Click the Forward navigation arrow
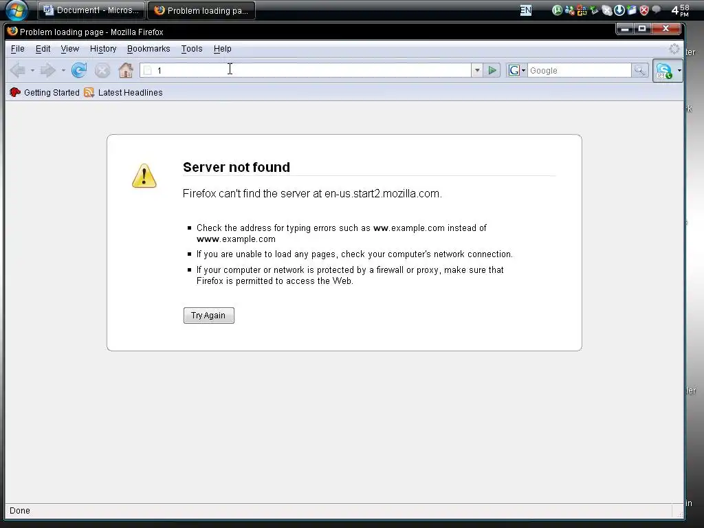704x528 pixels. coord(47,70)
